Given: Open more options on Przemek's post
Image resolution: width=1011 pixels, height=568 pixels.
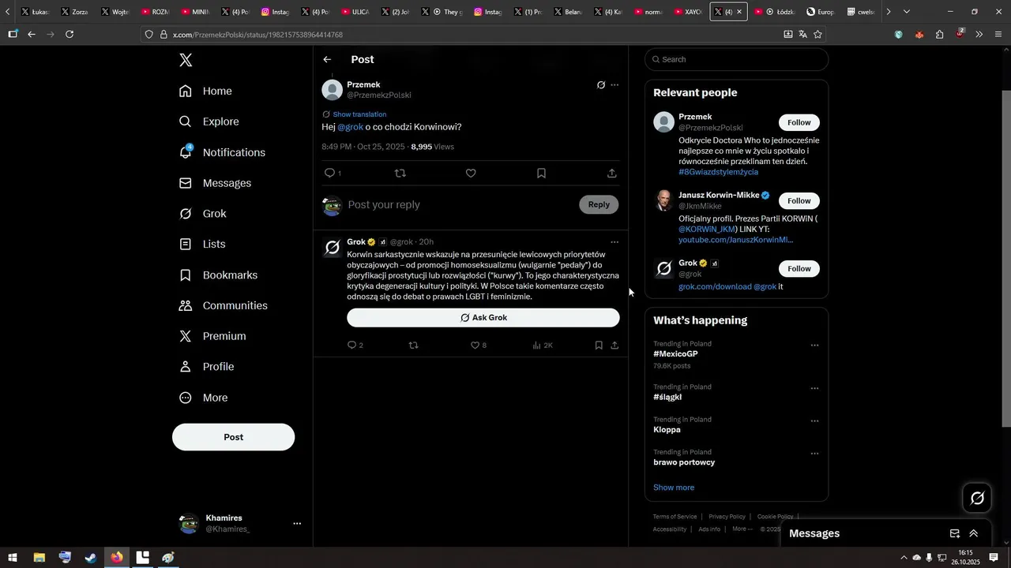Looking at the screenshot, I should (x=614, y=85).
